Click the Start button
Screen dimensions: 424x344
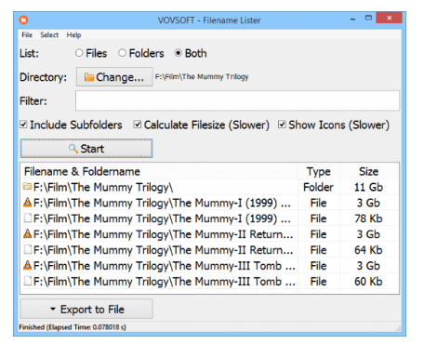tap(86, 149)
